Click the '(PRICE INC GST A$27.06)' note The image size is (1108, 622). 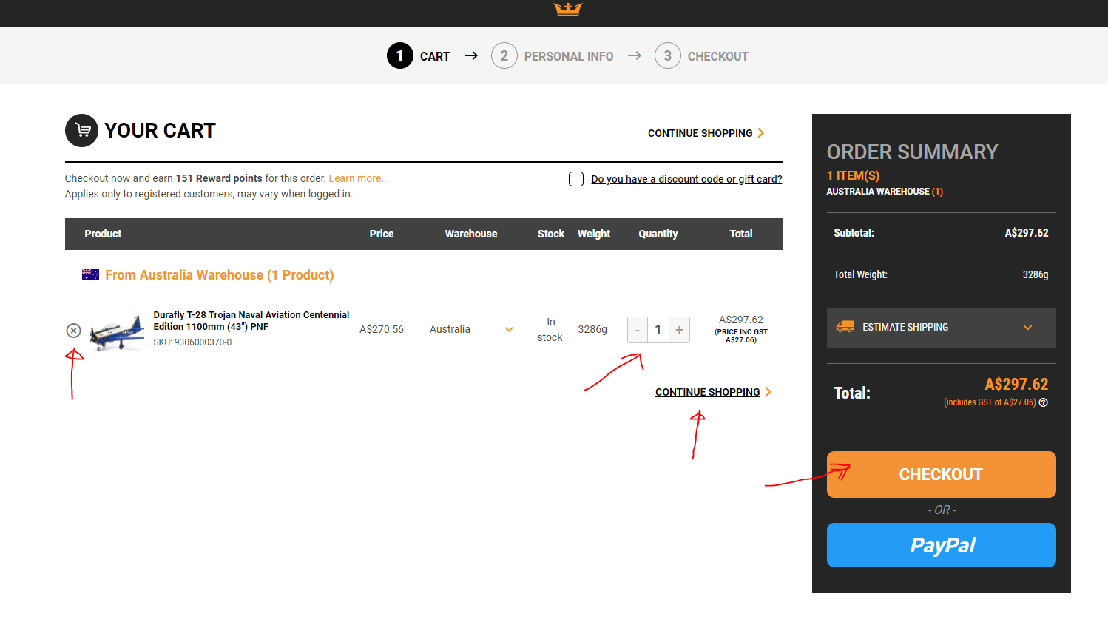tap(741, 336)
